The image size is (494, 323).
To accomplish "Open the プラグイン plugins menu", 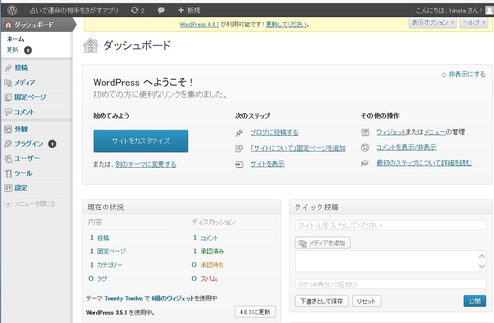I will coord(28,144).
